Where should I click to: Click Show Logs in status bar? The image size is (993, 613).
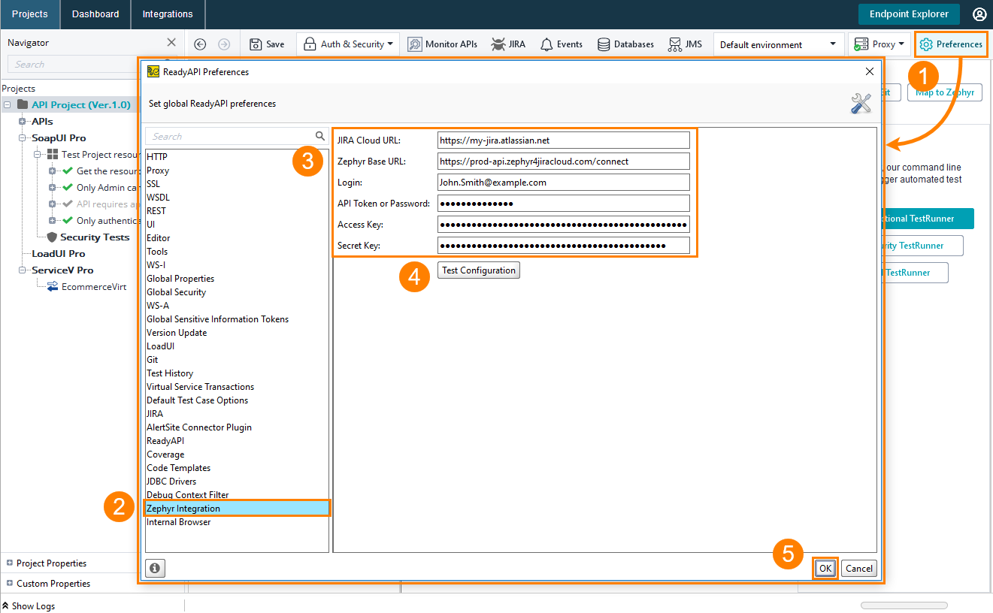pyautogui.click(x=29, y=605)
